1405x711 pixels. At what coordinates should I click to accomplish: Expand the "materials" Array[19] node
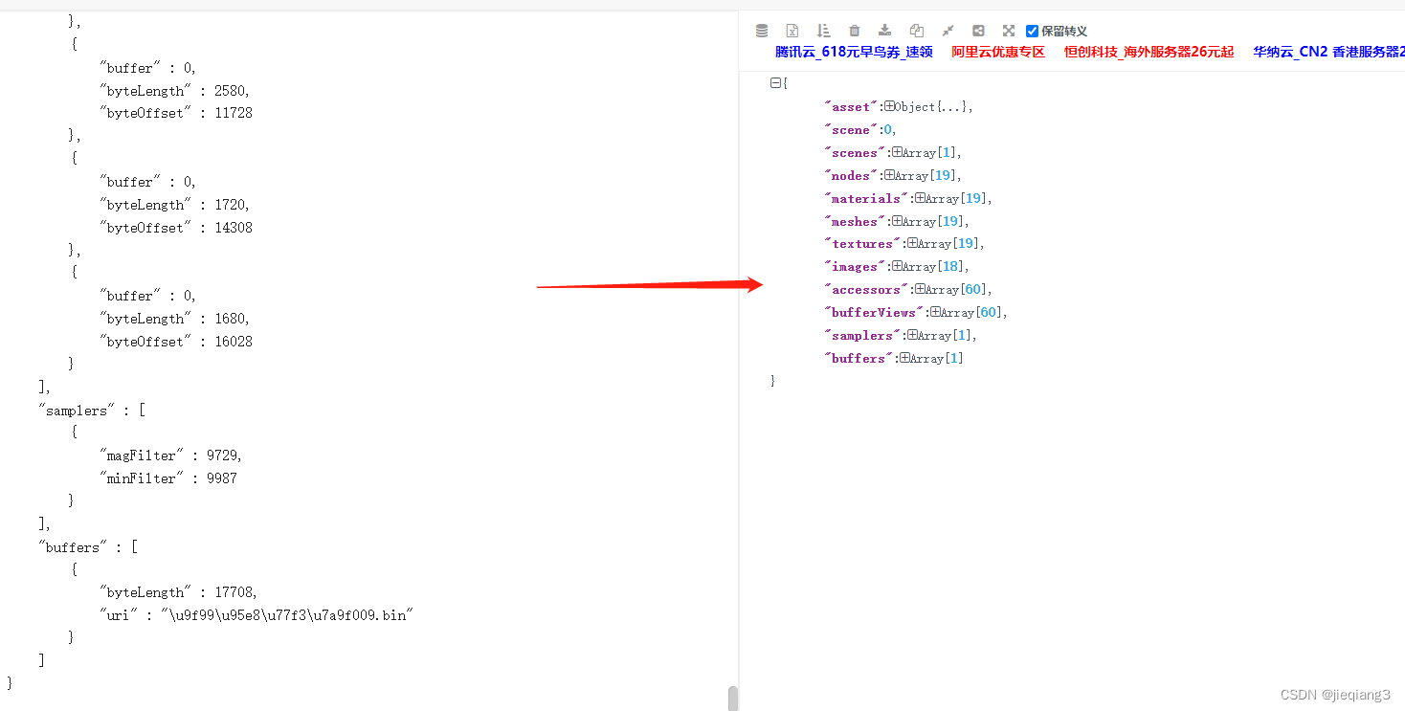[920, 198]
